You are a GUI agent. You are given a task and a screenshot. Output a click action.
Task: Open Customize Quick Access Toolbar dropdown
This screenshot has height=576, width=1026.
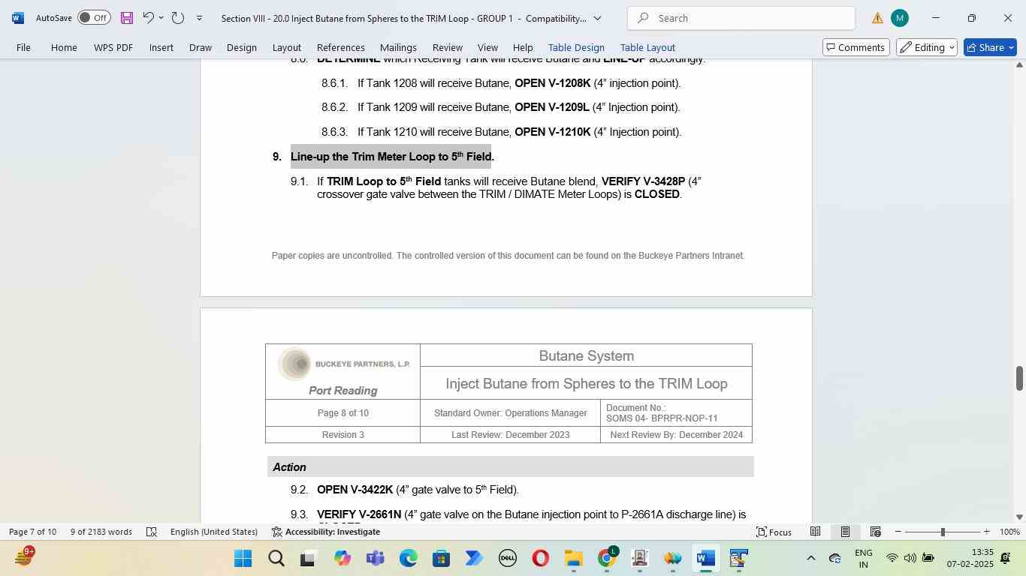[x=199, y=17]
